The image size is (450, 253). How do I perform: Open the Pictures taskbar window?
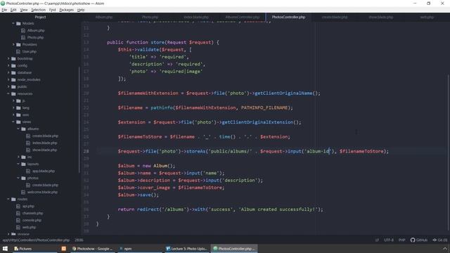point(34,249)
